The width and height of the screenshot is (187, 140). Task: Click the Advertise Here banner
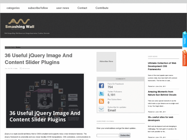click(x=106, y=62)
